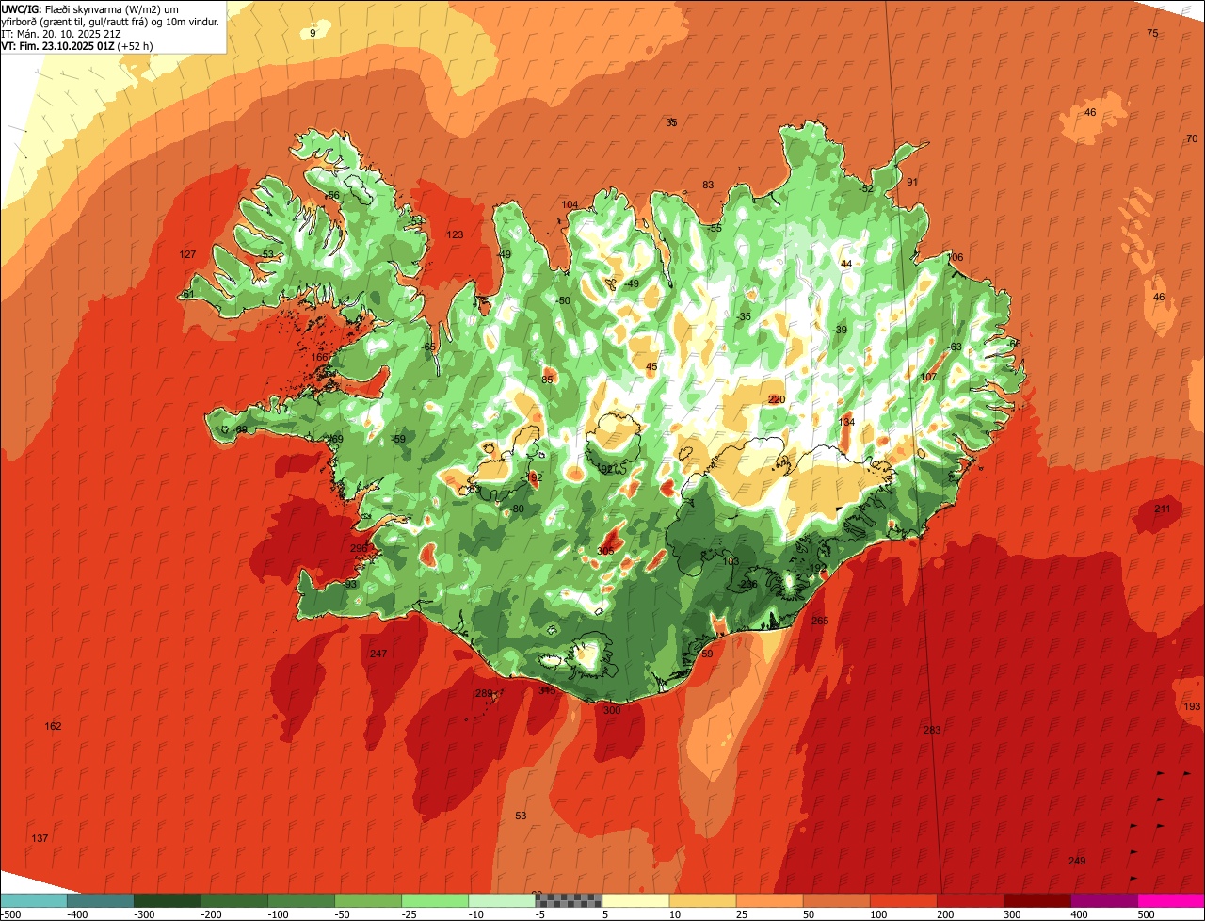Select the value 134 on the map
Screen dimensions: 1205x921
click(x=846, y=422)
